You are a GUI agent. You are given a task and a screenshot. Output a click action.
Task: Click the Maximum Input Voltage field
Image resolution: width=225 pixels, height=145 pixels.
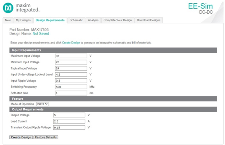(71, 56)
